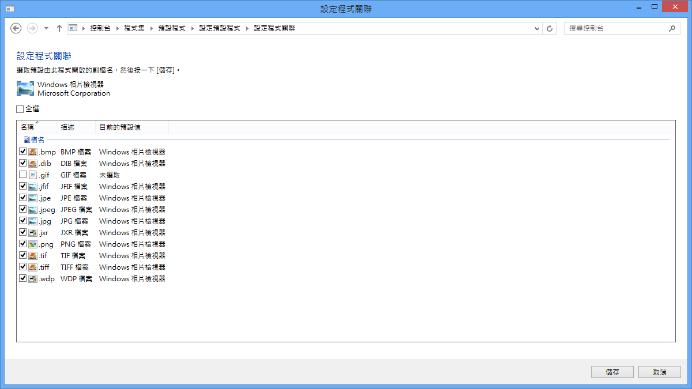Navigate to 設定預設程式 breadcrumb

pos(220,28)
